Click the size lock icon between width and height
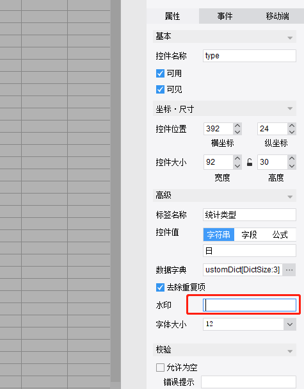The image size is (304, 389). [250, 162]
